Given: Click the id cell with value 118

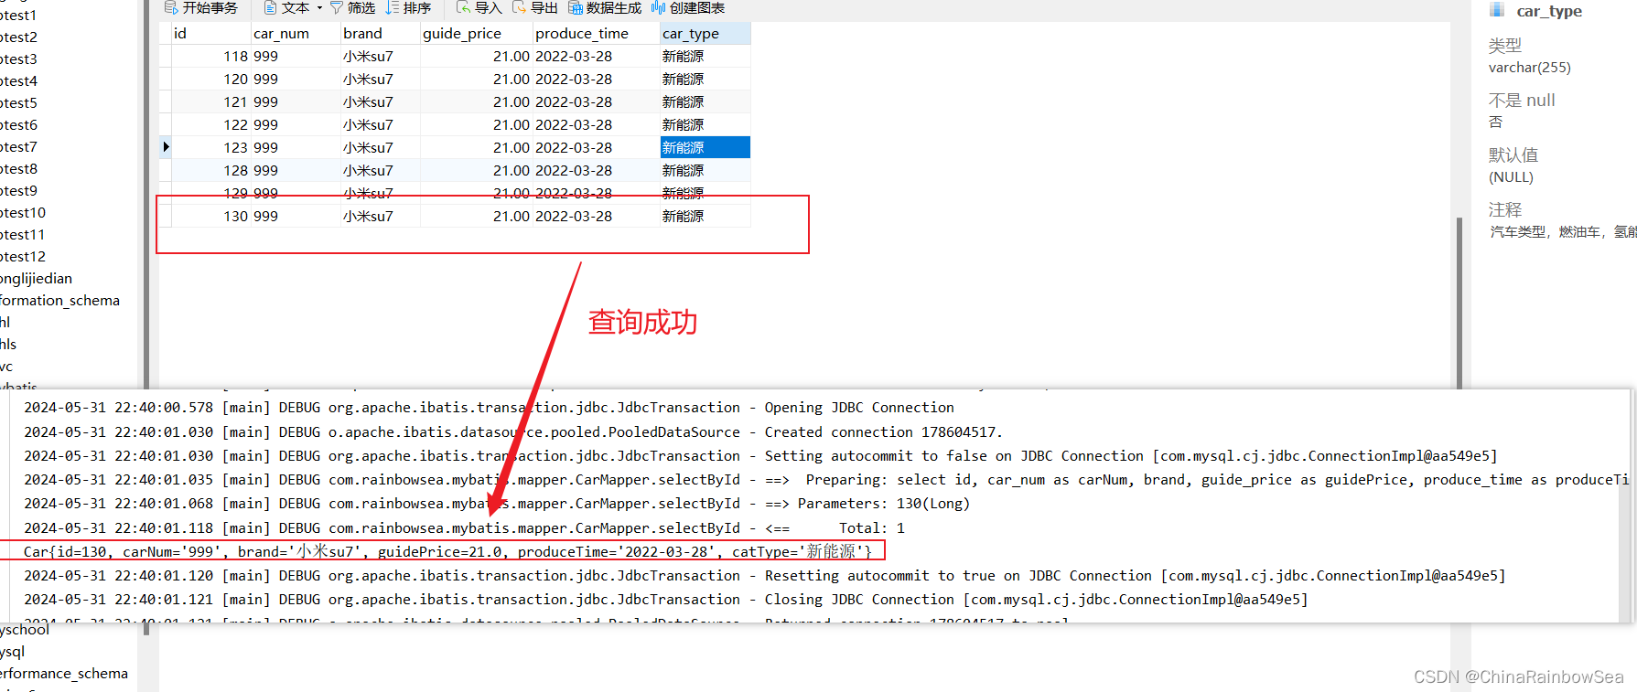Looking at the screenshot, I should point(211,57).
